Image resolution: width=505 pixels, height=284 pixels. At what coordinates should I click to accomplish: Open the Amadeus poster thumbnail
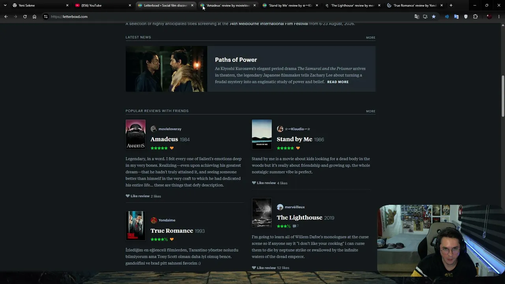coord(135,135)
